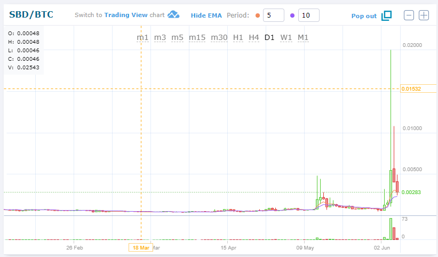
Task: Click the orange EMA color dot
Action: pyautogui.click(x=258, y=15)
